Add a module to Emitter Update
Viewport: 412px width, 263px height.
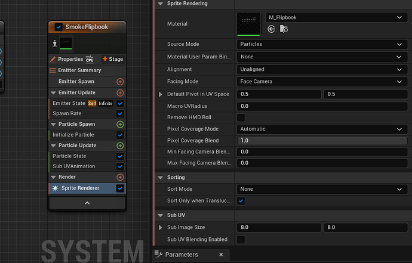(x=120, y=92)
